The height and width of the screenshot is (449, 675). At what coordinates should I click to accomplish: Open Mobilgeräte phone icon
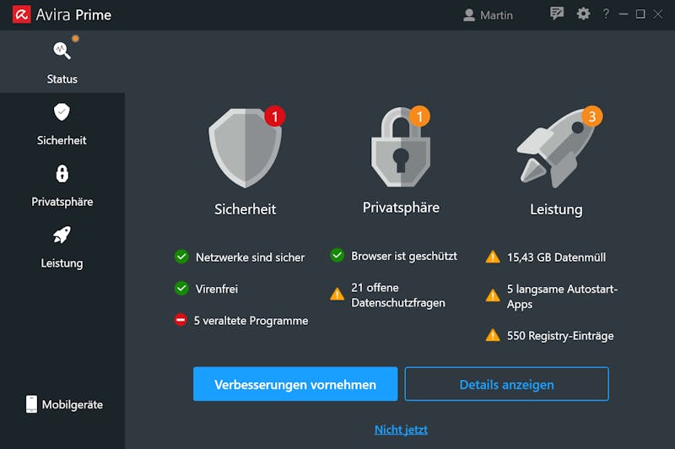point(31,404)
